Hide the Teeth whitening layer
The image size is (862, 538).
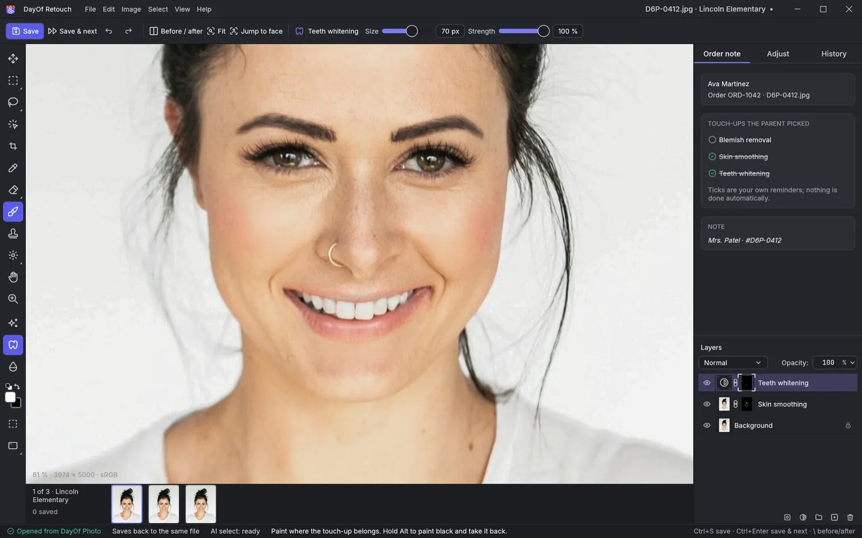click(707, 383)
